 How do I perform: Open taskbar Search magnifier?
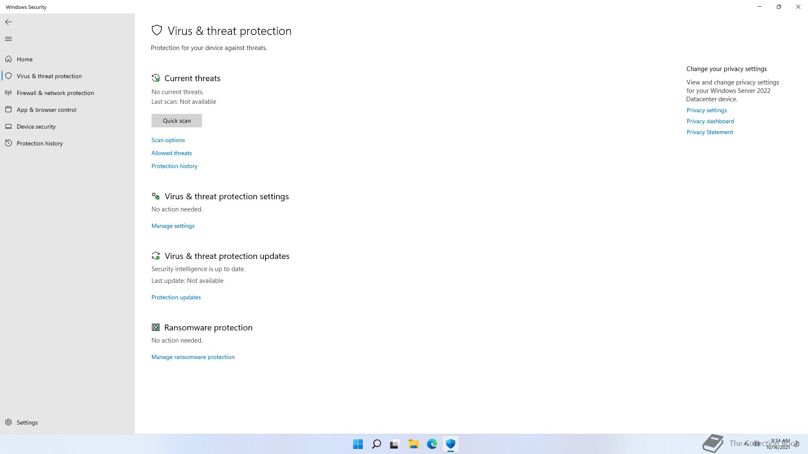tap(377, 444)
